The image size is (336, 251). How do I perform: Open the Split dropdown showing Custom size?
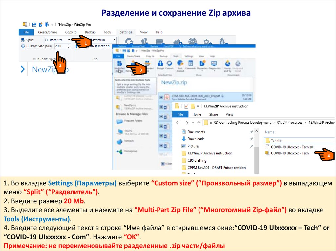[57, 40]
